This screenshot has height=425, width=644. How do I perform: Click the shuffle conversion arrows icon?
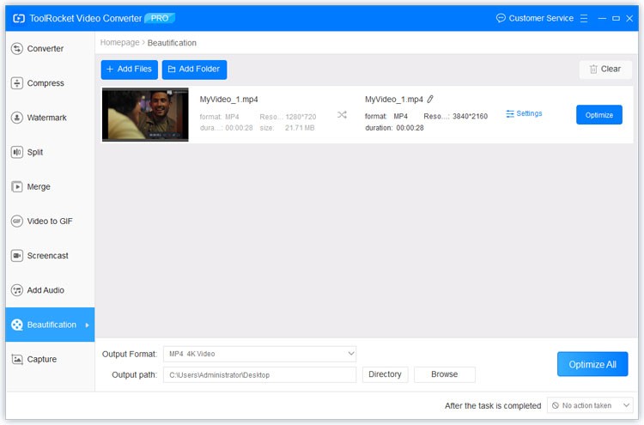[x=342, y=115]
